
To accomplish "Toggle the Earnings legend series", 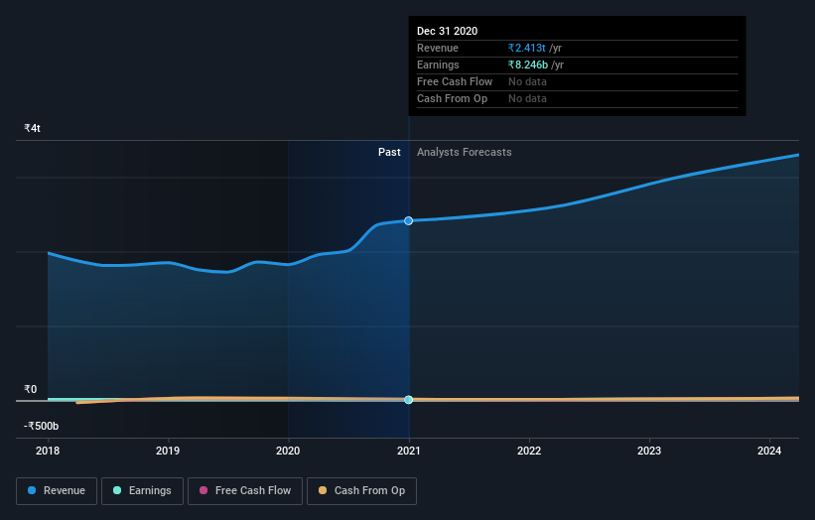I will point(142,491).
